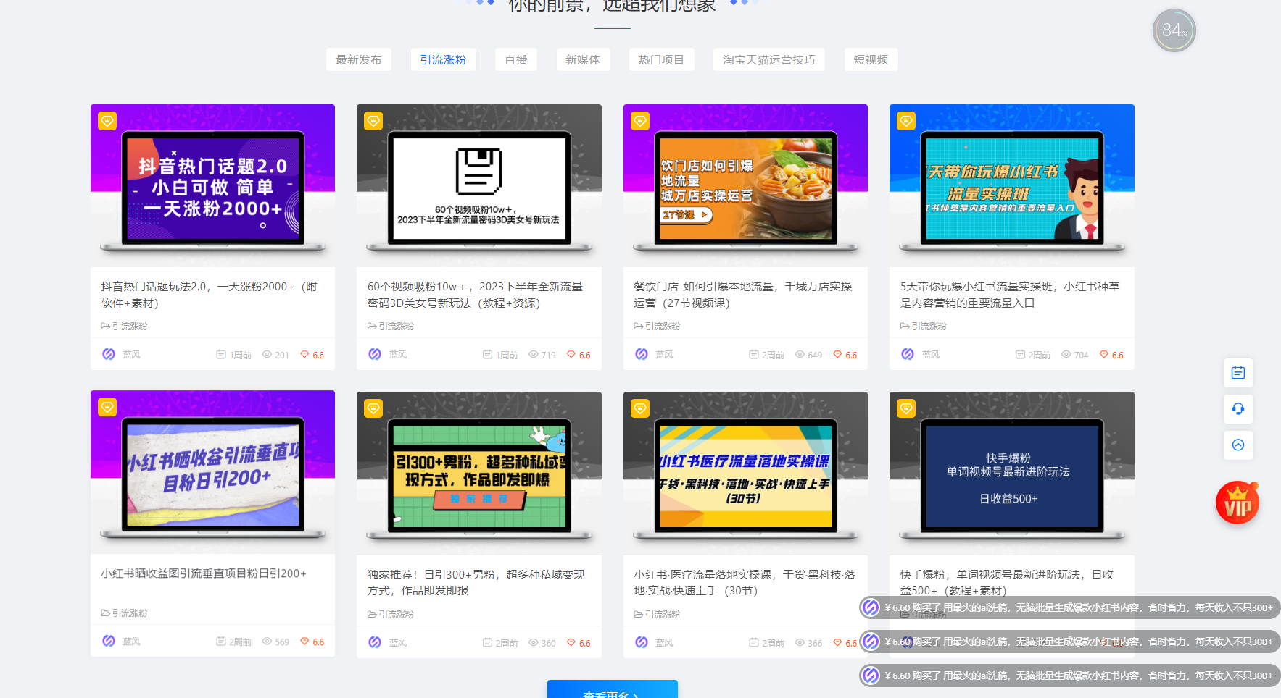Click eye views icon showing 569
1281x698 pixels.
[x=267, y=641]
